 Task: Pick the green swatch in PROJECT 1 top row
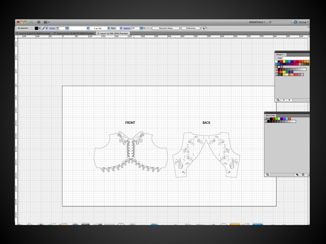click(x=287, y=61)
